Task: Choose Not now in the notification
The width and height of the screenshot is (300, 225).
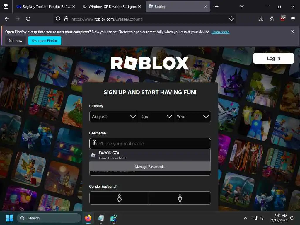Action: coord(16,40)
